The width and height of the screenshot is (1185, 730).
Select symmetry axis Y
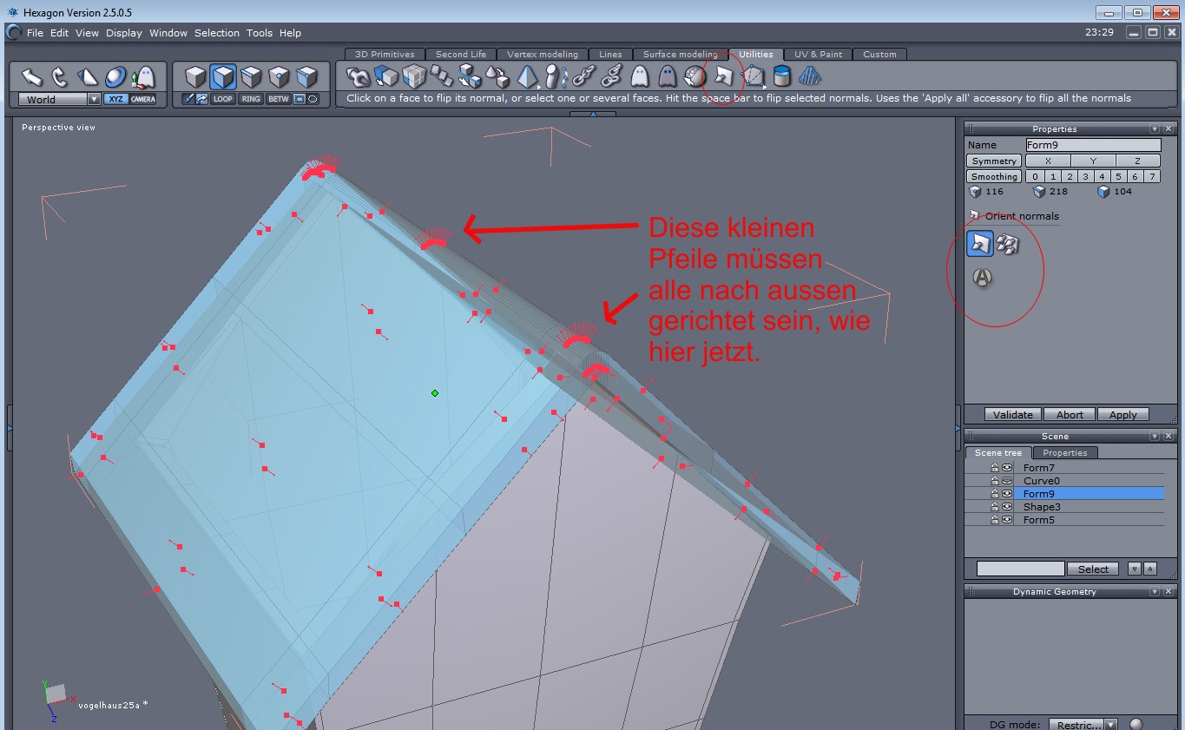pyautogui.click(x=1093, y=161)
